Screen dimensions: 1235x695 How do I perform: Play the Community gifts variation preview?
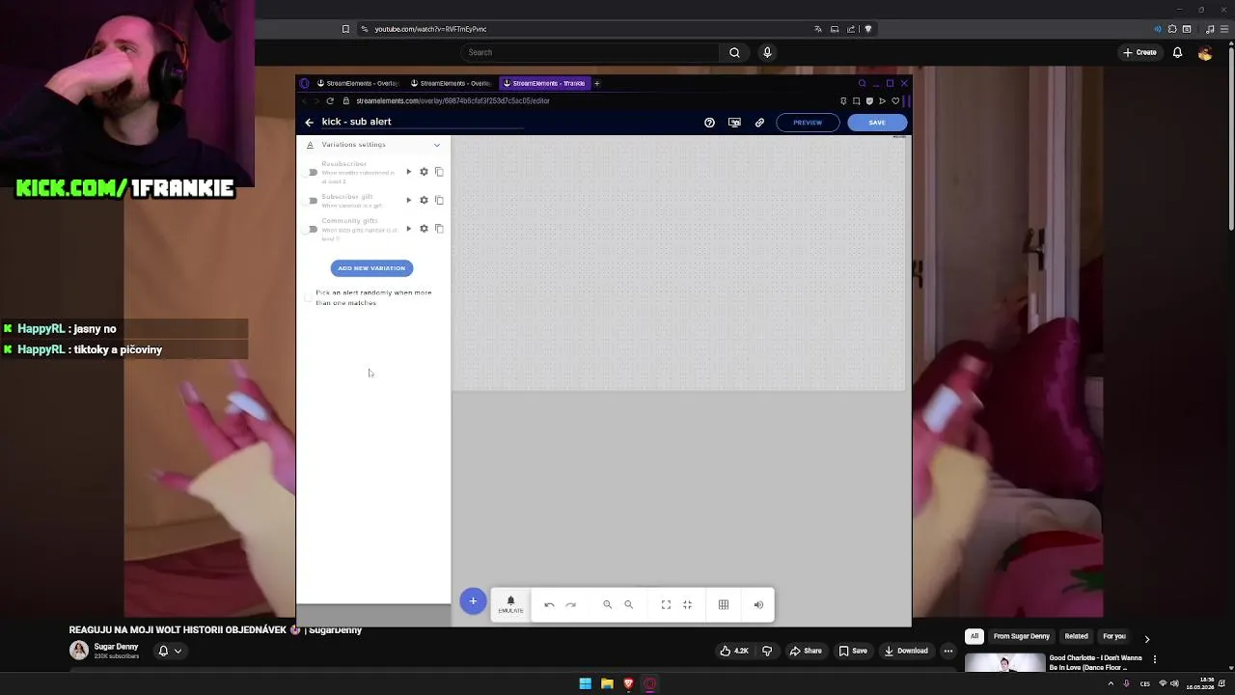(408, 229)
